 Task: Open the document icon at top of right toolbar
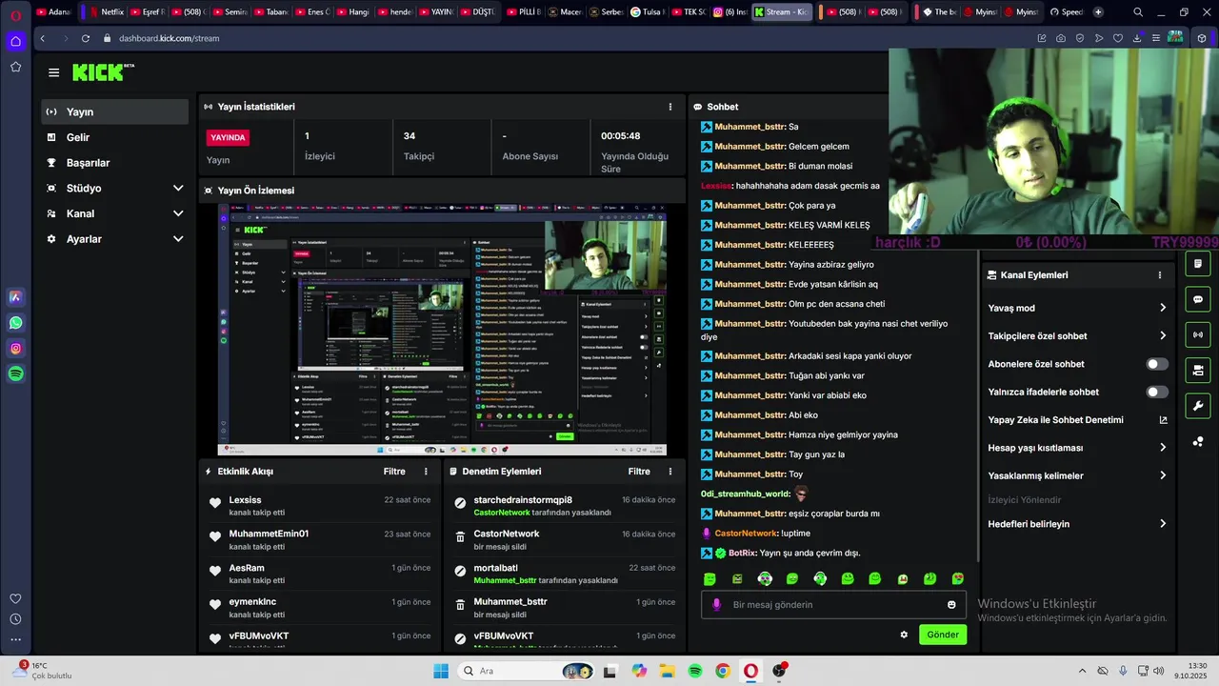1198,264
